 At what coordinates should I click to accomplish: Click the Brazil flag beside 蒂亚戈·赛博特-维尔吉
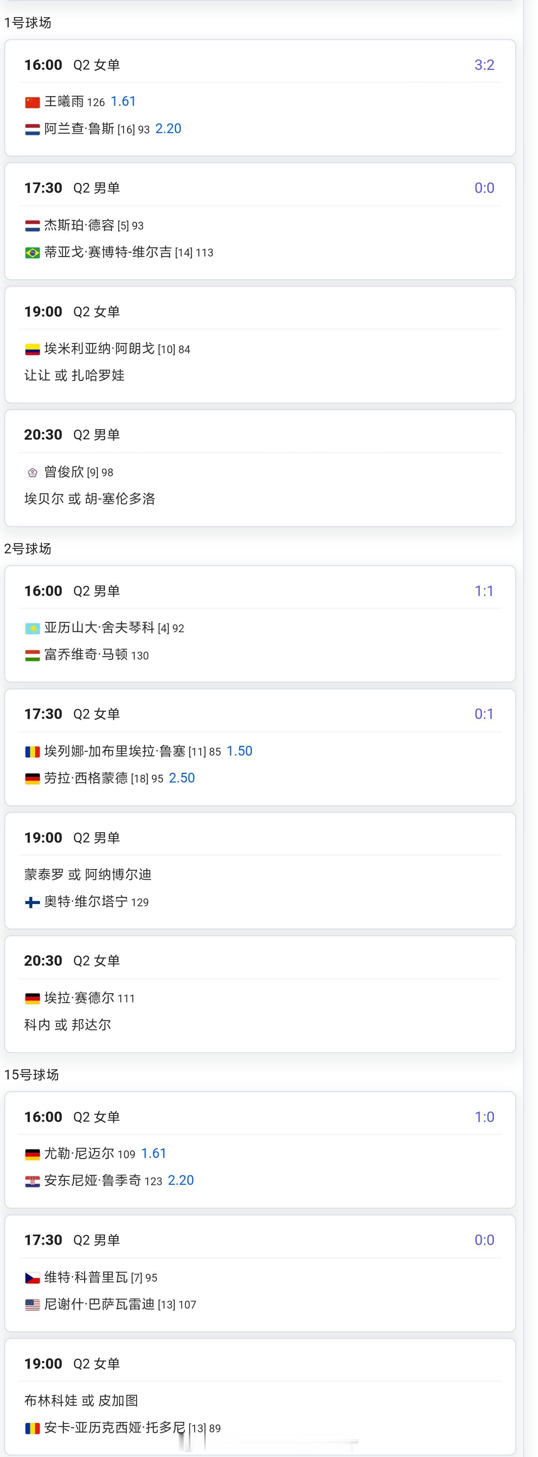(x=32, y=253)
